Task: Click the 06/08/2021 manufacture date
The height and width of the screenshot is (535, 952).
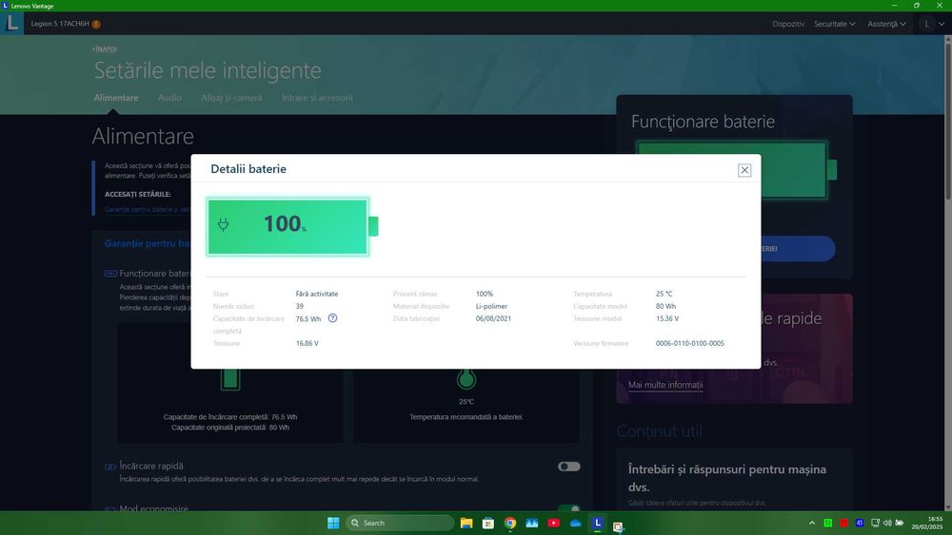Action: tap(493, 318)
